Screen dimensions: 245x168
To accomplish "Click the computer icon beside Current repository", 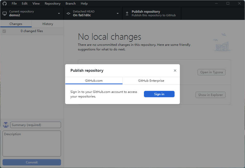I will (x=5, y=13).
